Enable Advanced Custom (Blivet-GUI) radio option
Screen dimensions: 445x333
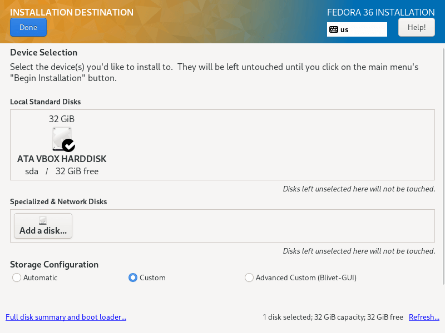pos(249,277)
